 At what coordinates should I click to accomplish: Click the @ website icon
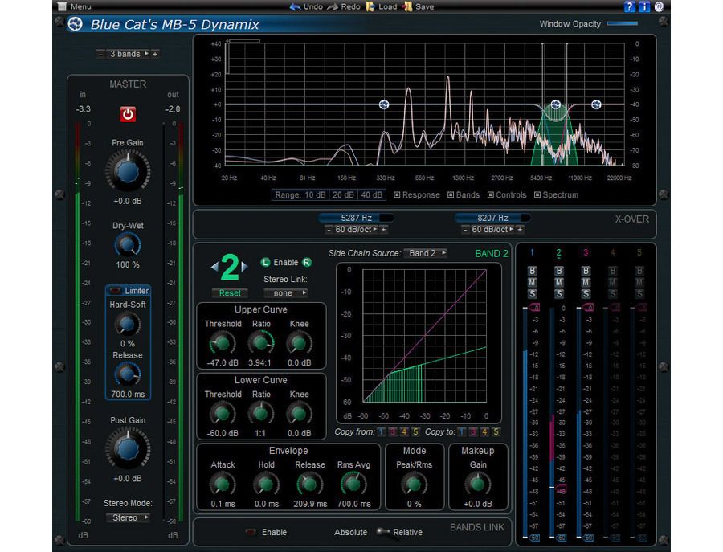point(659,6)
